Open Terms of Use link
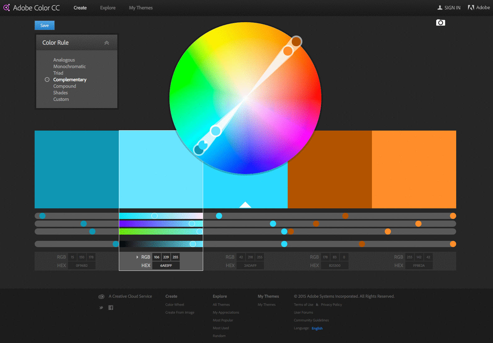The height and width of the screenshot is (343, 493). pos(303,305)
